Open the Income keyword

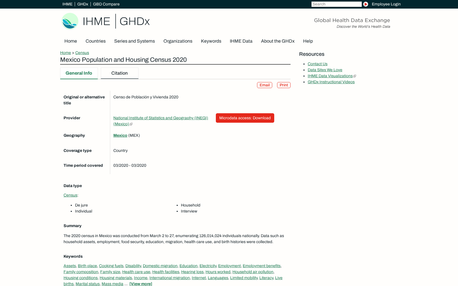[141, 278]
